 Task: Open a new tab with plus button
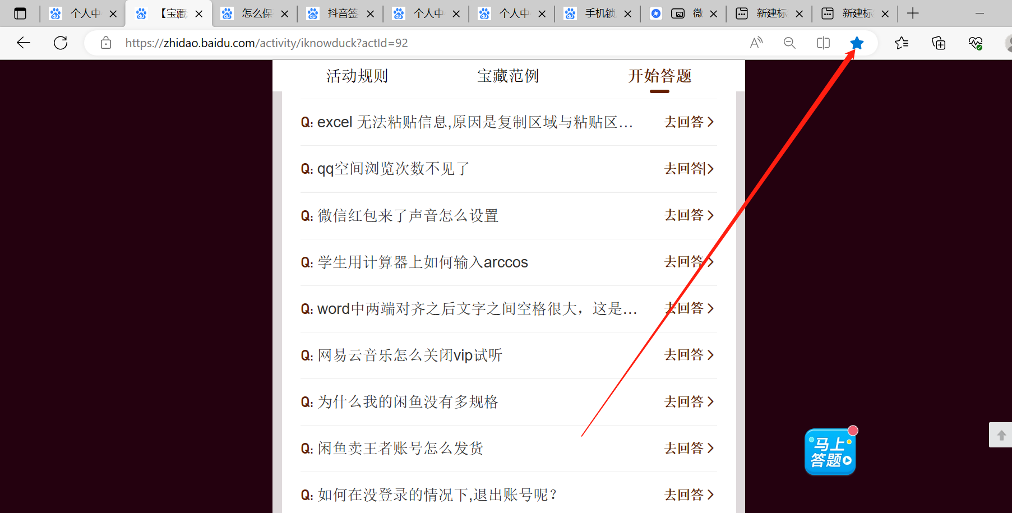pos(913,13)
